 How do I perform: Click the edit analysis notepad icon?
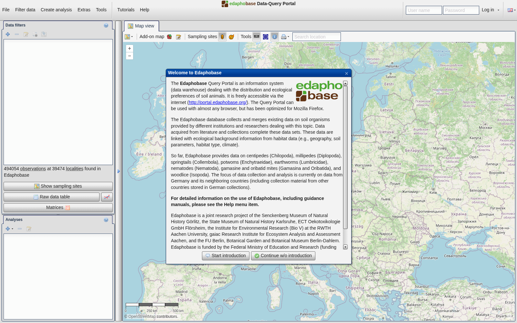(x=29, y=229)
